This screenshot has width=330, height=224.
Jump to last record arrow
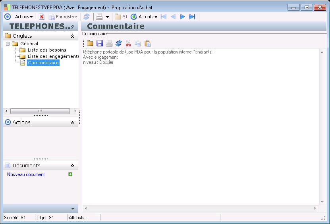pos(192,17)
